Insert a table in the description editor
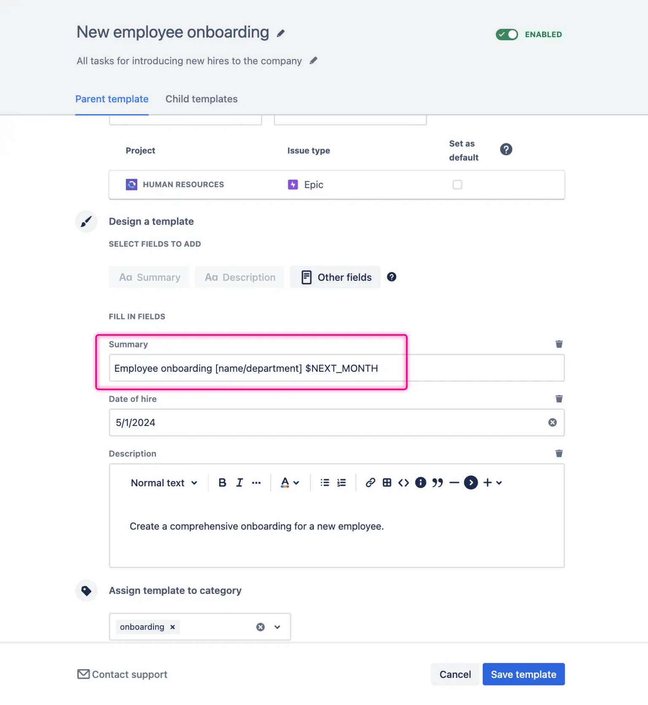Screen dimensions: 648x705 tap(387, 483)
